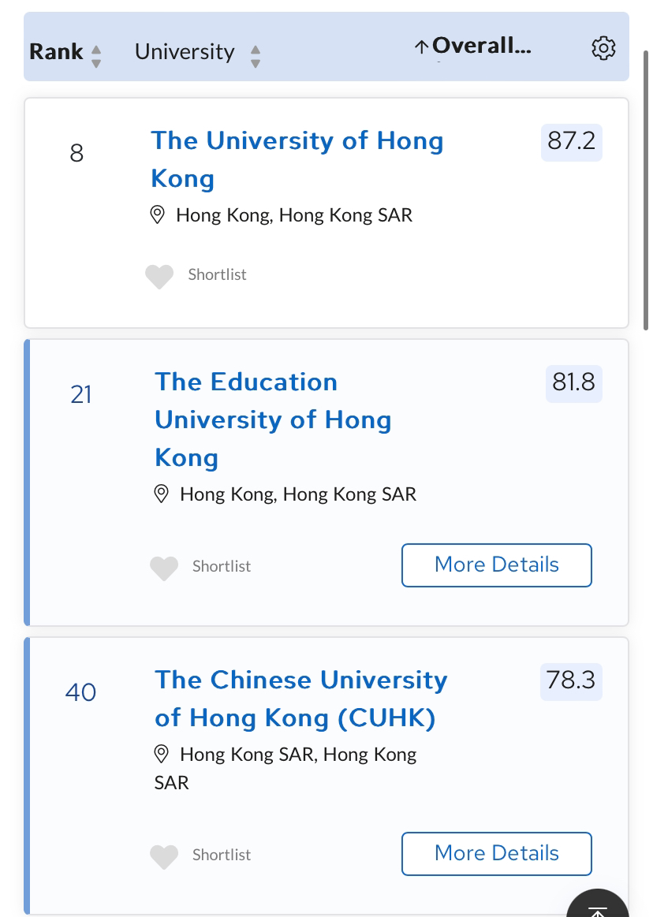Open The University of Hong Kong link
The width and height of the screenshot is (653, 917).
click(x=297, y=159)
